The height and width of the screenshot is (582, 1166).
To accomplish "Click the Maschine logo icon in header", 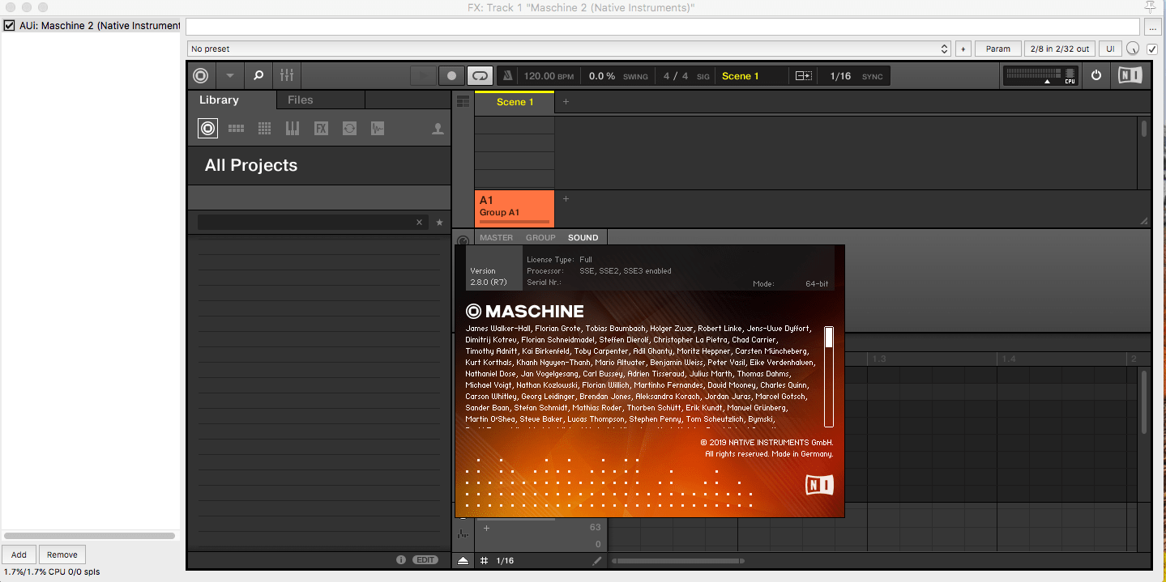I will 201,76.
